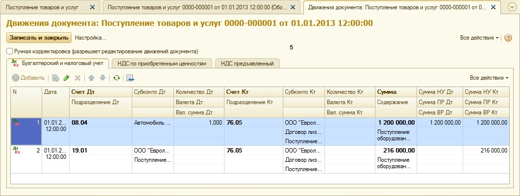The image size is (520, 196).
Task: Close the first Поступление товаров и услуг tab
Action: [x=92, y=7]
